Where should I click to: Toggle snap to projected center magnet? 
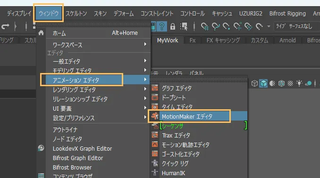pos(237,26)
